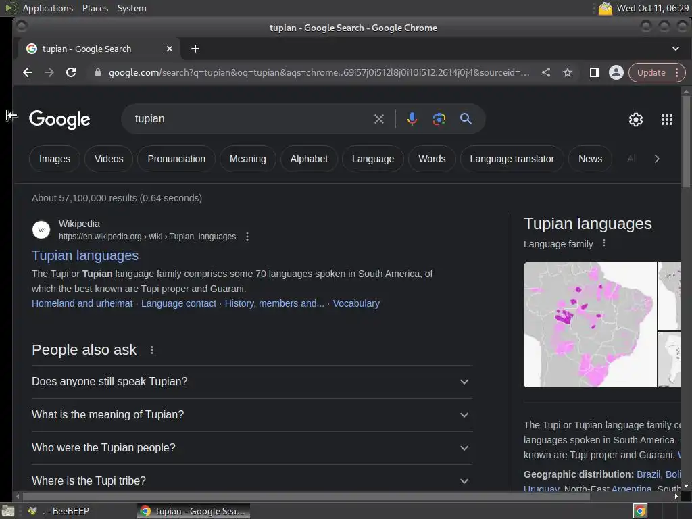Select the Words filter chip
Screen dimensions: 692x519
[432, 159]
